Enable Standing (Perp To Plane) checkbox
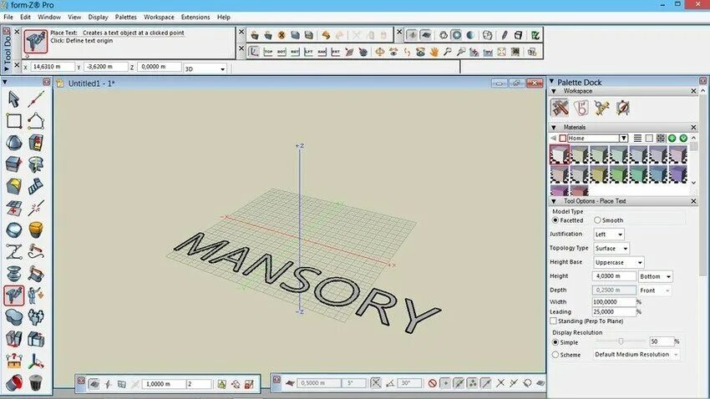Screen dimensions: 710x399 [x=553, y=321]
